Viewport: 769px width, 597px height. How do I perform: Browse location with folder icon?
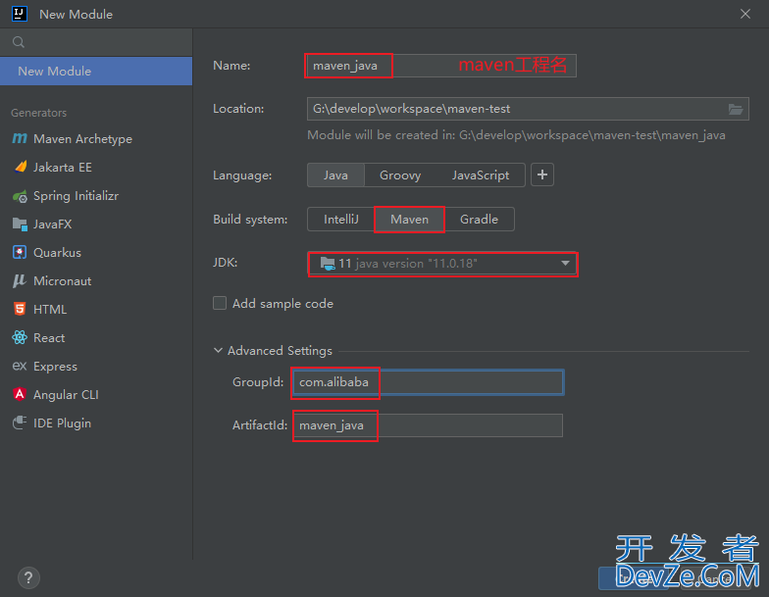(x=736, y=109)
